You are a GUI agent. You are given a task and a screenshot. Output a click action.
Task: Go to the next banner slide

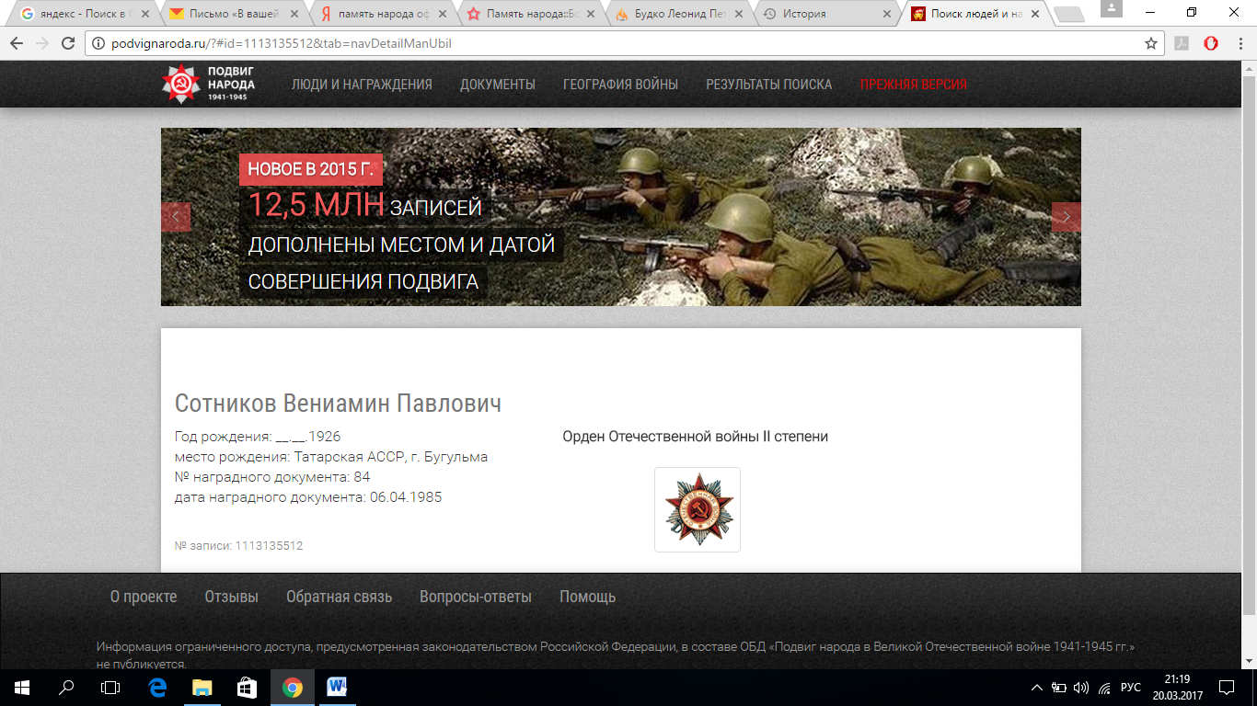pos(1066,217)
